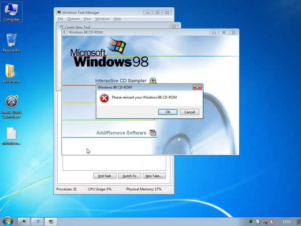This screenshot has width=301, height=226.
Task: Click the network tray icon
Action: (265, 222)
